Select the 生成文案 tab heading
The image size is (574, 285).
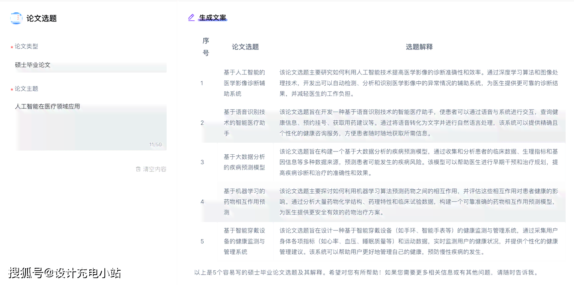click(213, 18)
